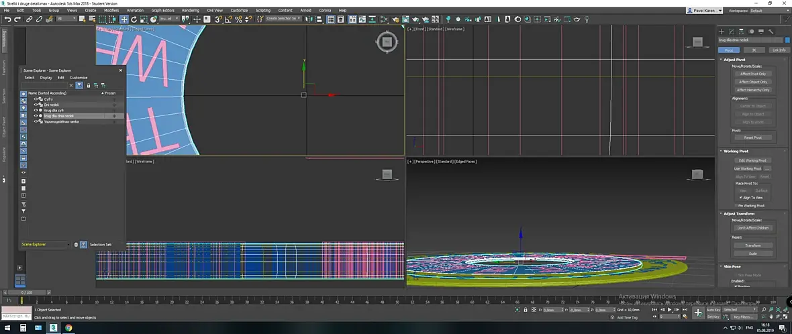The image size is (792, 334).
Task: Open the Rendering menu
Action: [191, 11]
